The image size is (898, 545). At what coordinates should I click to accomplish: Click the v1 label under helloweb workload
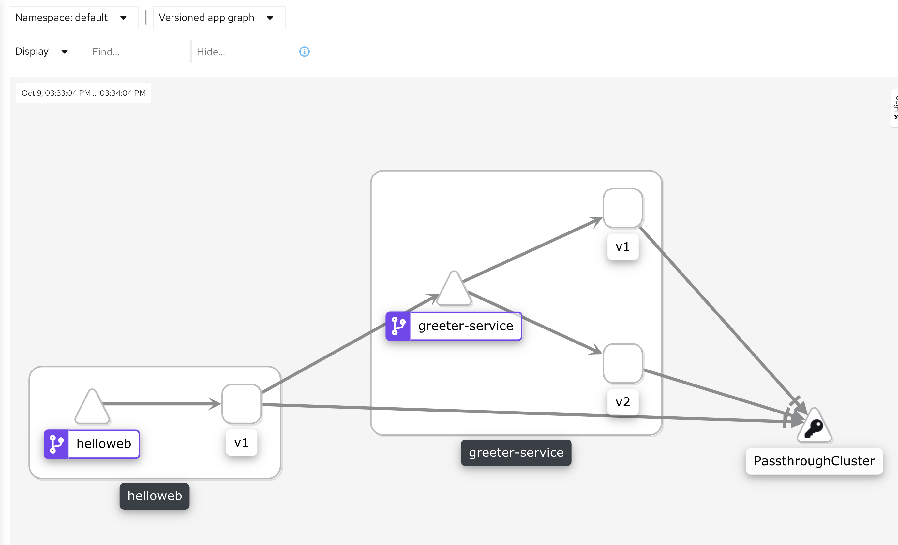242,443
